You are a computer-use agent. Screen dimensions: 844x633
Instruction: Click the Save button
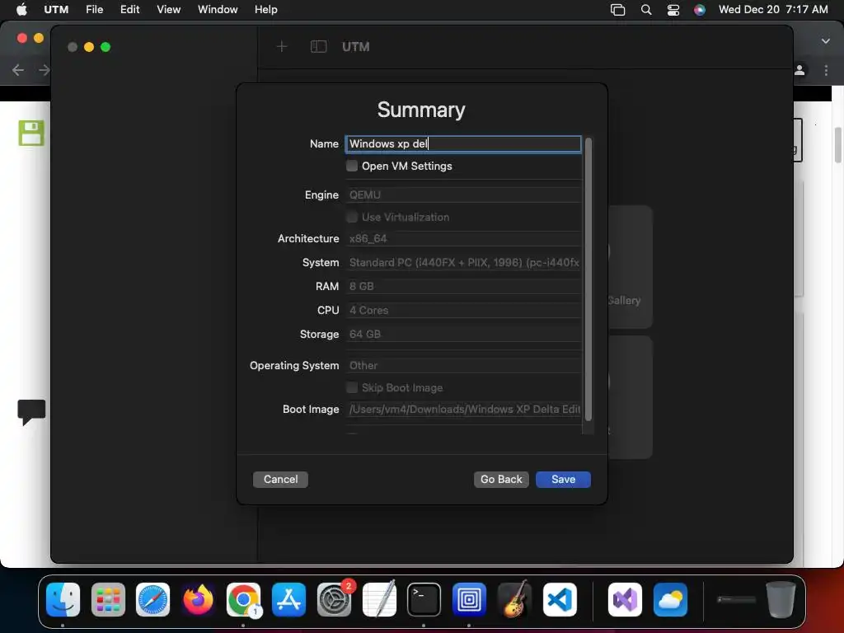pyautogui.click(x=563, y=479)
